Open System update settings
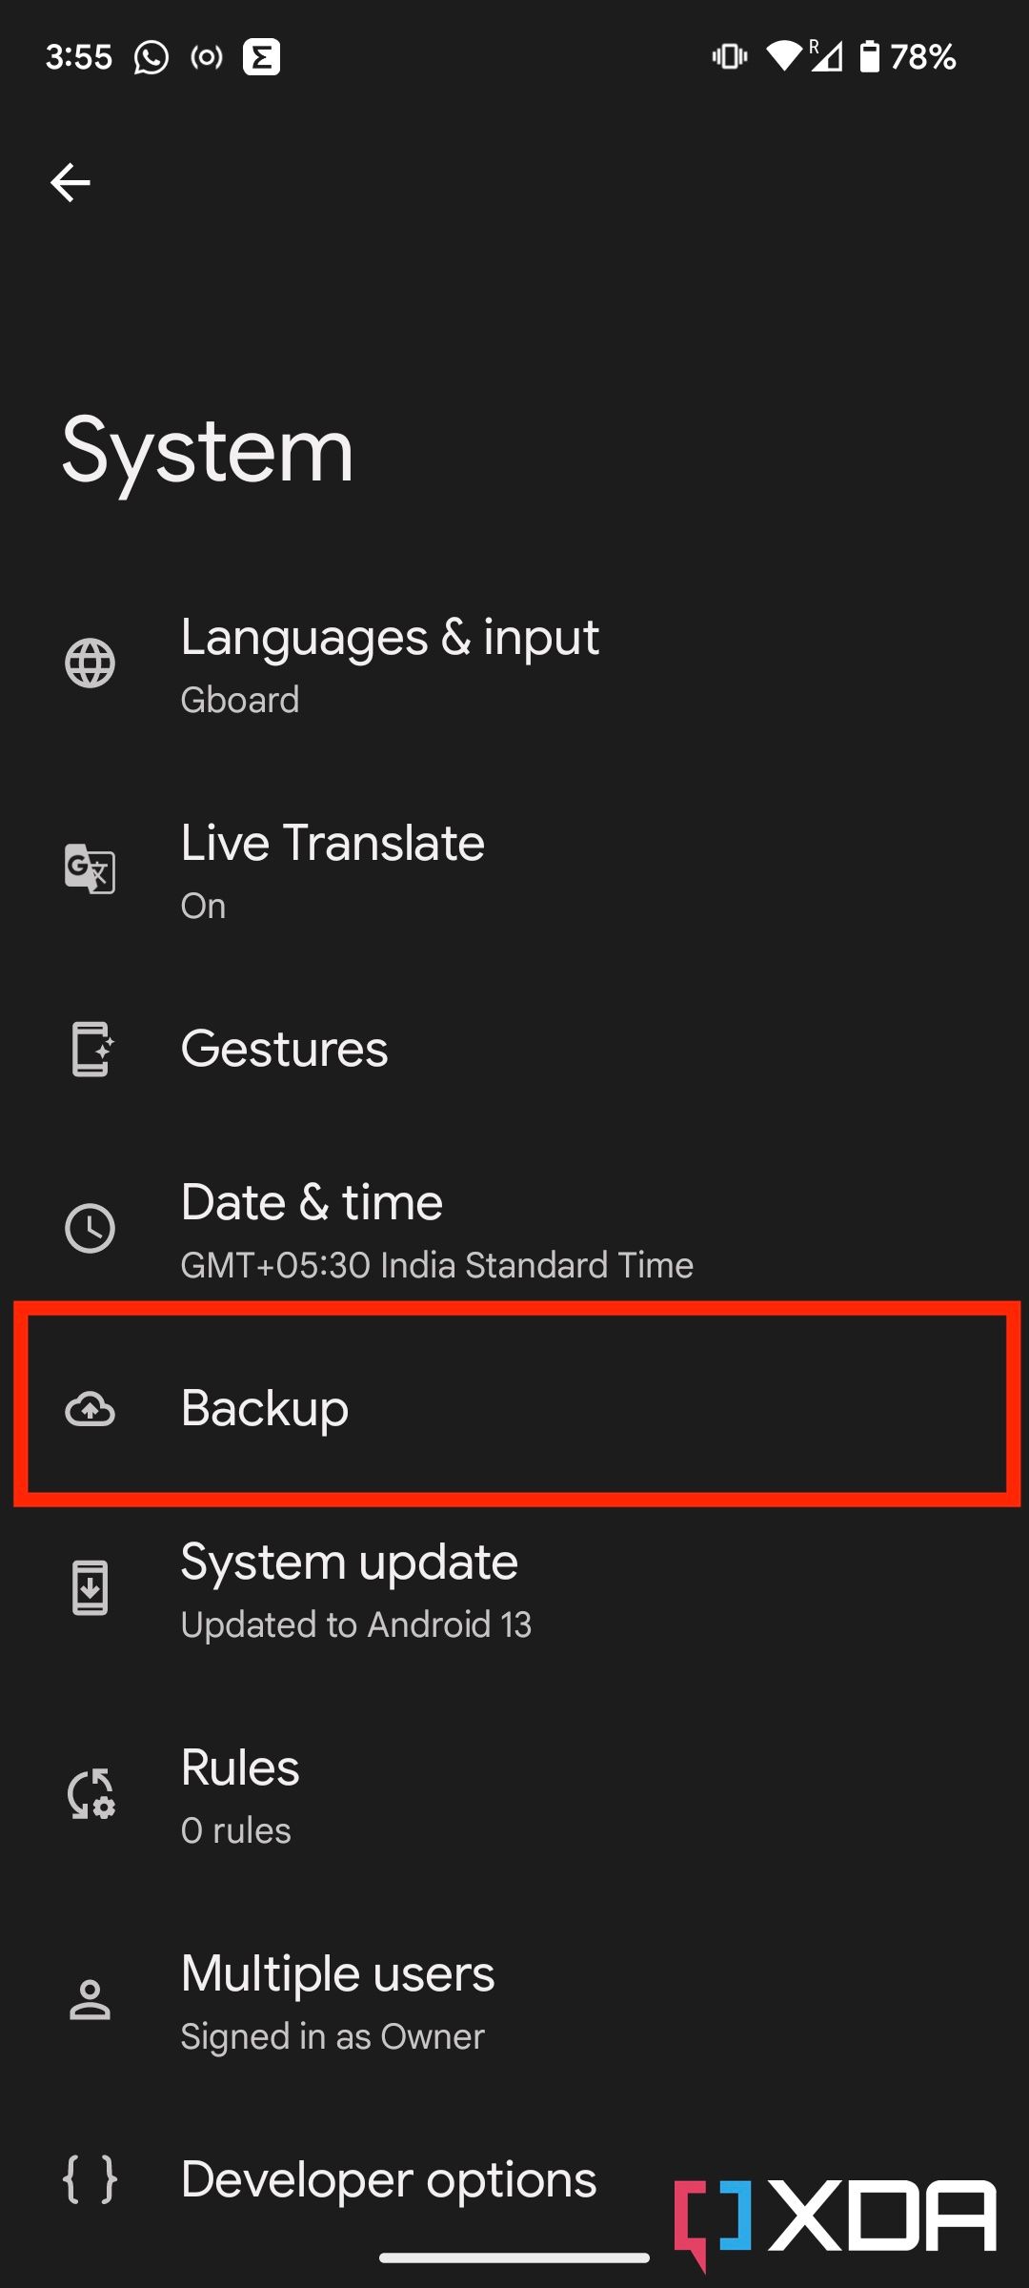Viewport: 1029px width, 2288px height. point(514,1588)
